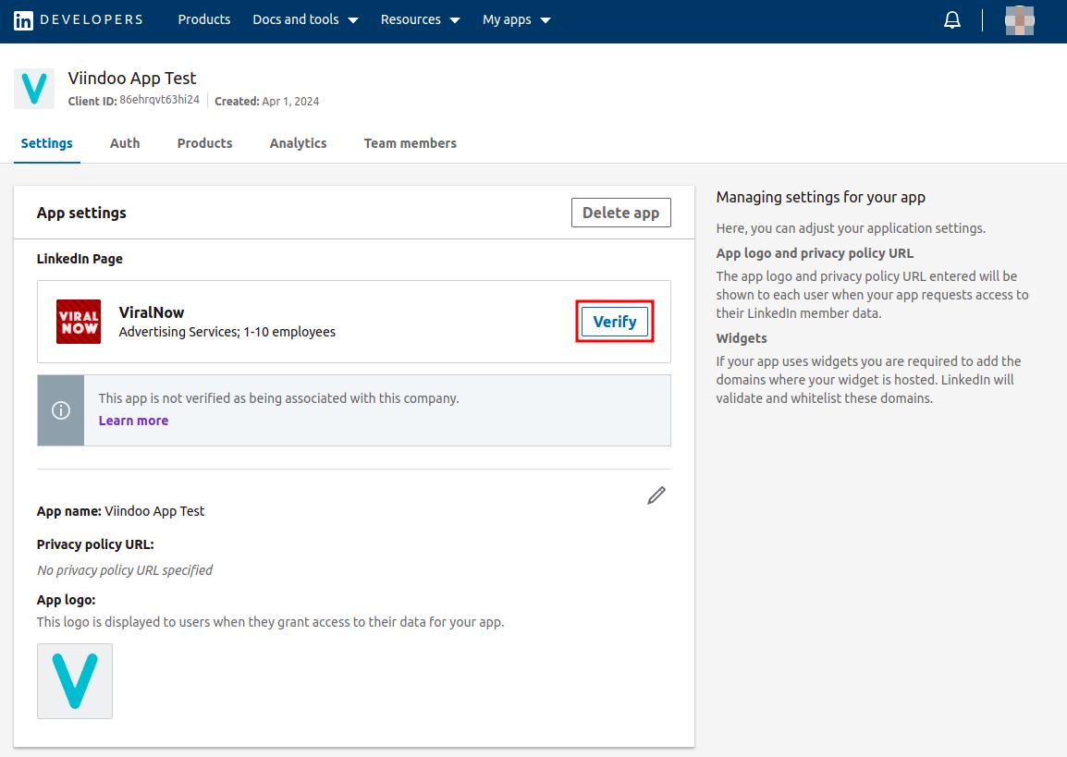Click 'This app is not verified' notice text
The image size is (1067, 757).
pos(278,397)
